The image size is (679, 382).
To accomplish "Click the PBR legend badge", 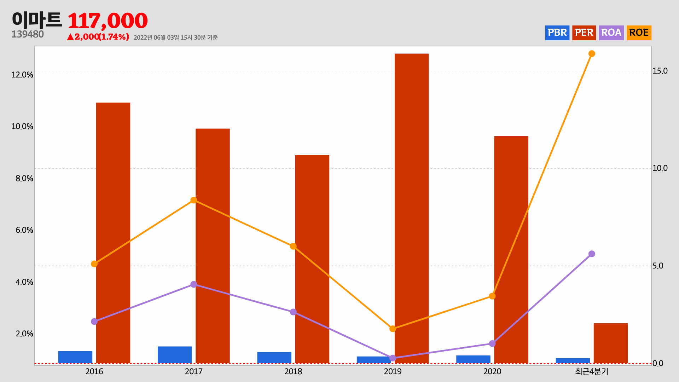I will (557, 33).
